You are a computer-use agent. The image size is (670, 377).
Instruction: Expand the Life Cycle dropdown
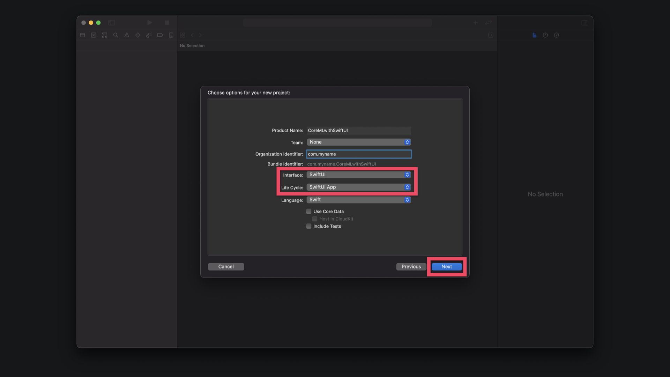coord(358,187)
